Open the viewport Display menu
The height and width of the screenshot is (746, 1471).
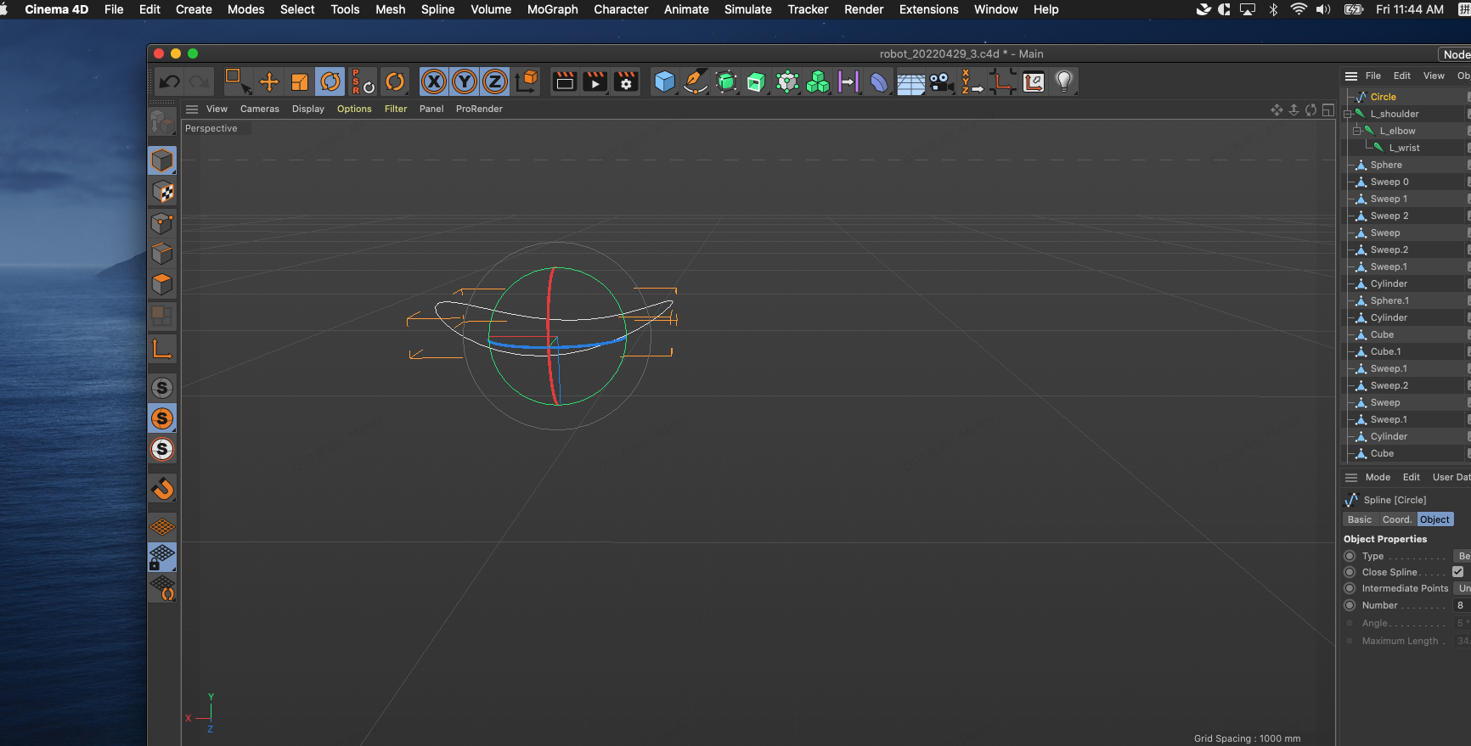(308, 109)
